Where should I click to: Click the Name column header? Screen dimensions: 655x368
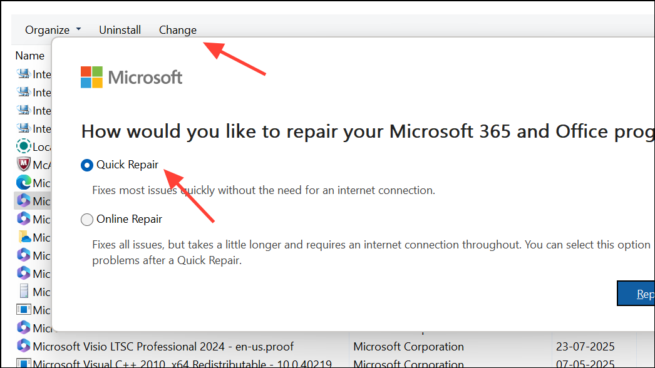point(29,56)
